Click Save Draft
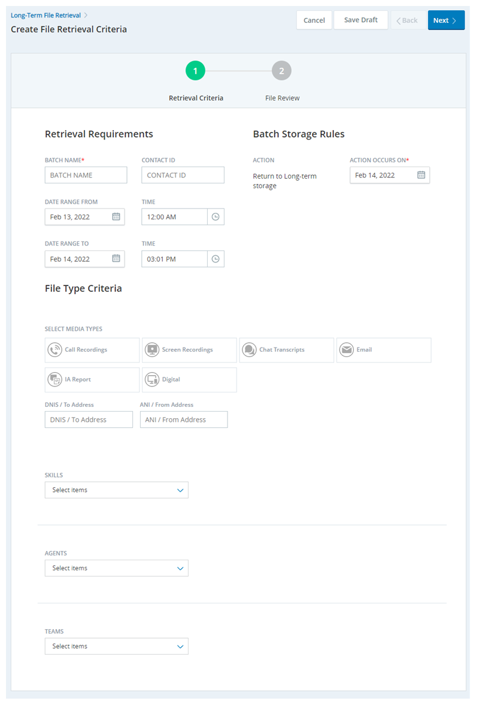 pyautogui.click(x=360, y=20)
